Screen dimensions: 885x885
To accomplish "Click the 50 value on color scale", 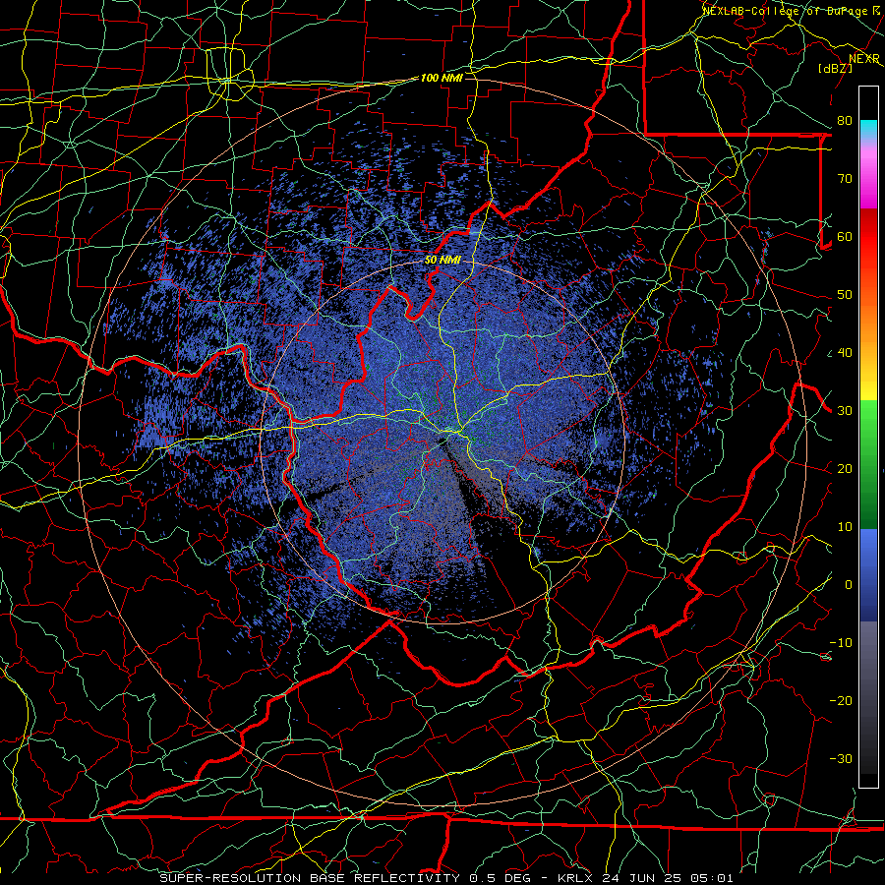I will pos(845,295).
